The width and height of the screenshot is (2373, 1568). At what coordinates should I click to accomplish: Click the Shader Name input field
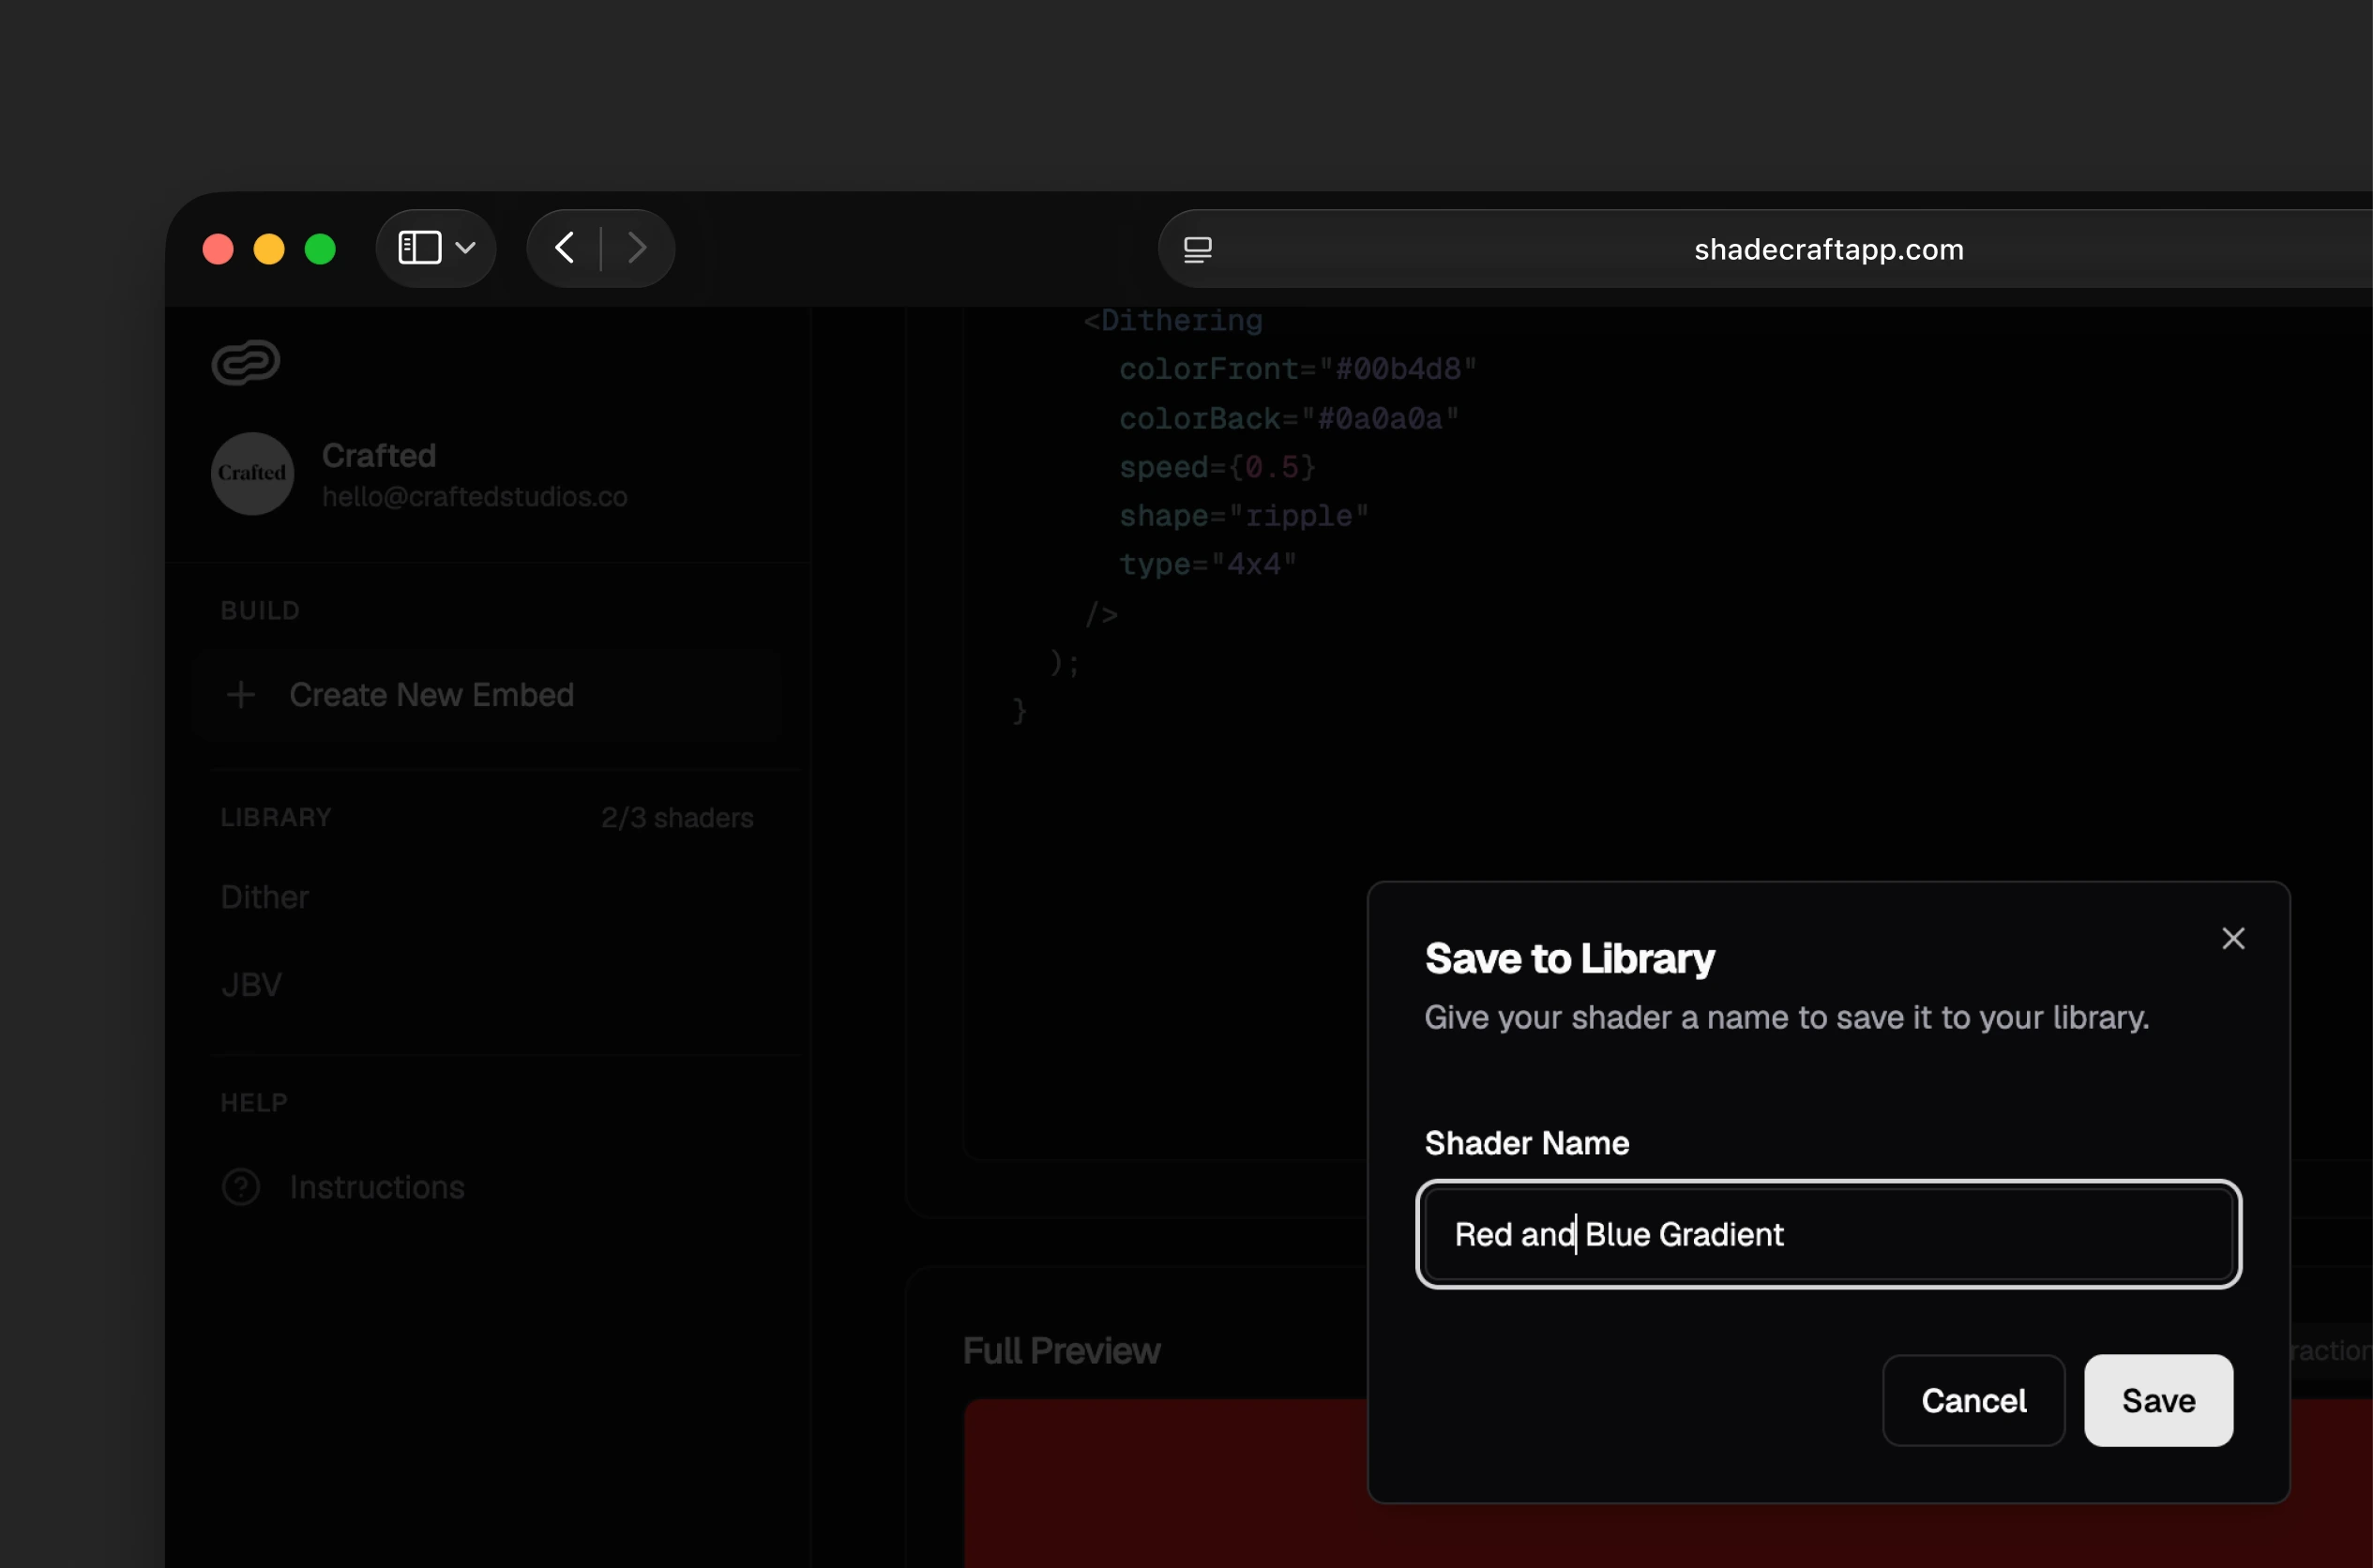pyautogui.click(x=1829, y=1235)
